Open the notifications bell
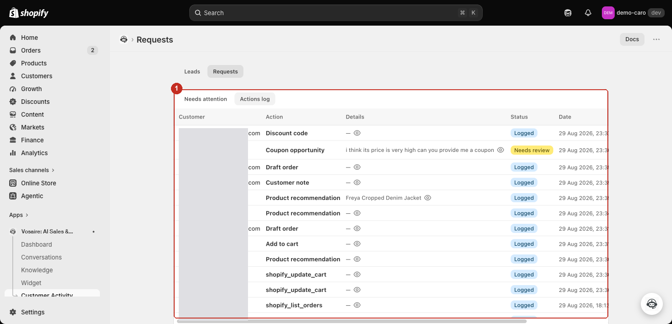Image resolution: width=672 pixels, height=324 pixels. [588, 13]
